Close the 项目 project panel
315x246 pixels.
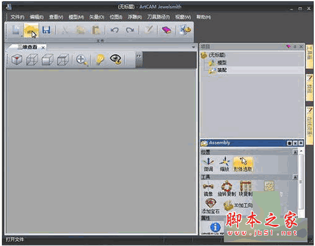[x=301, y=47]
